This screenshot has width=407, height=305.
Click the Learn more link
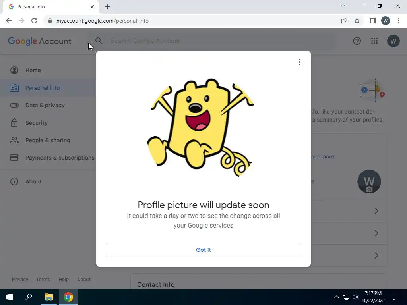click(322, 156)
